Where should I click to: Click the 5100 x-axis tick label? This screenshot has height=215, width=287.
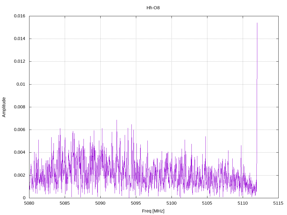coord(172,203)
